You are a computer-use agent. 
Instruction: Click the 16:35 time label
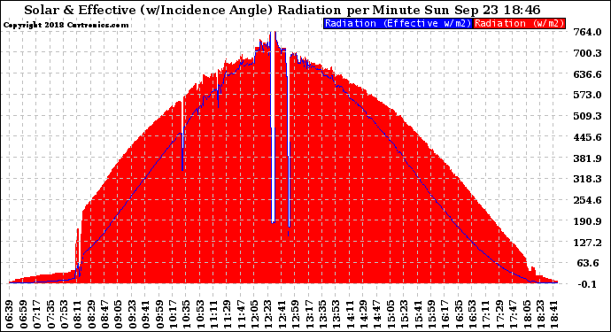tap(459, 314)
